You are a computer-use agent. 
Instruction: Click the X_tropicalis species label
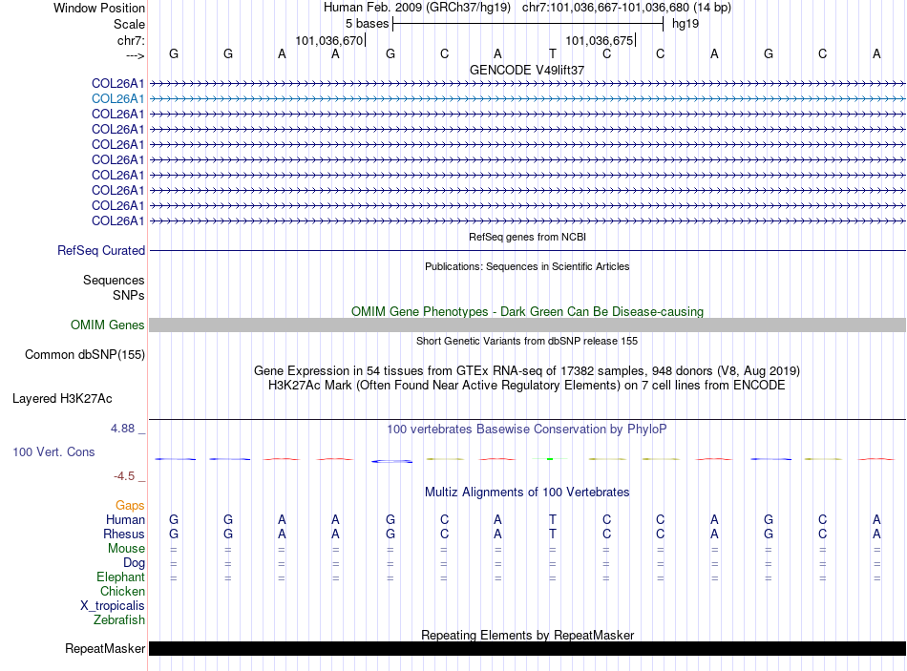pos(113,606)
